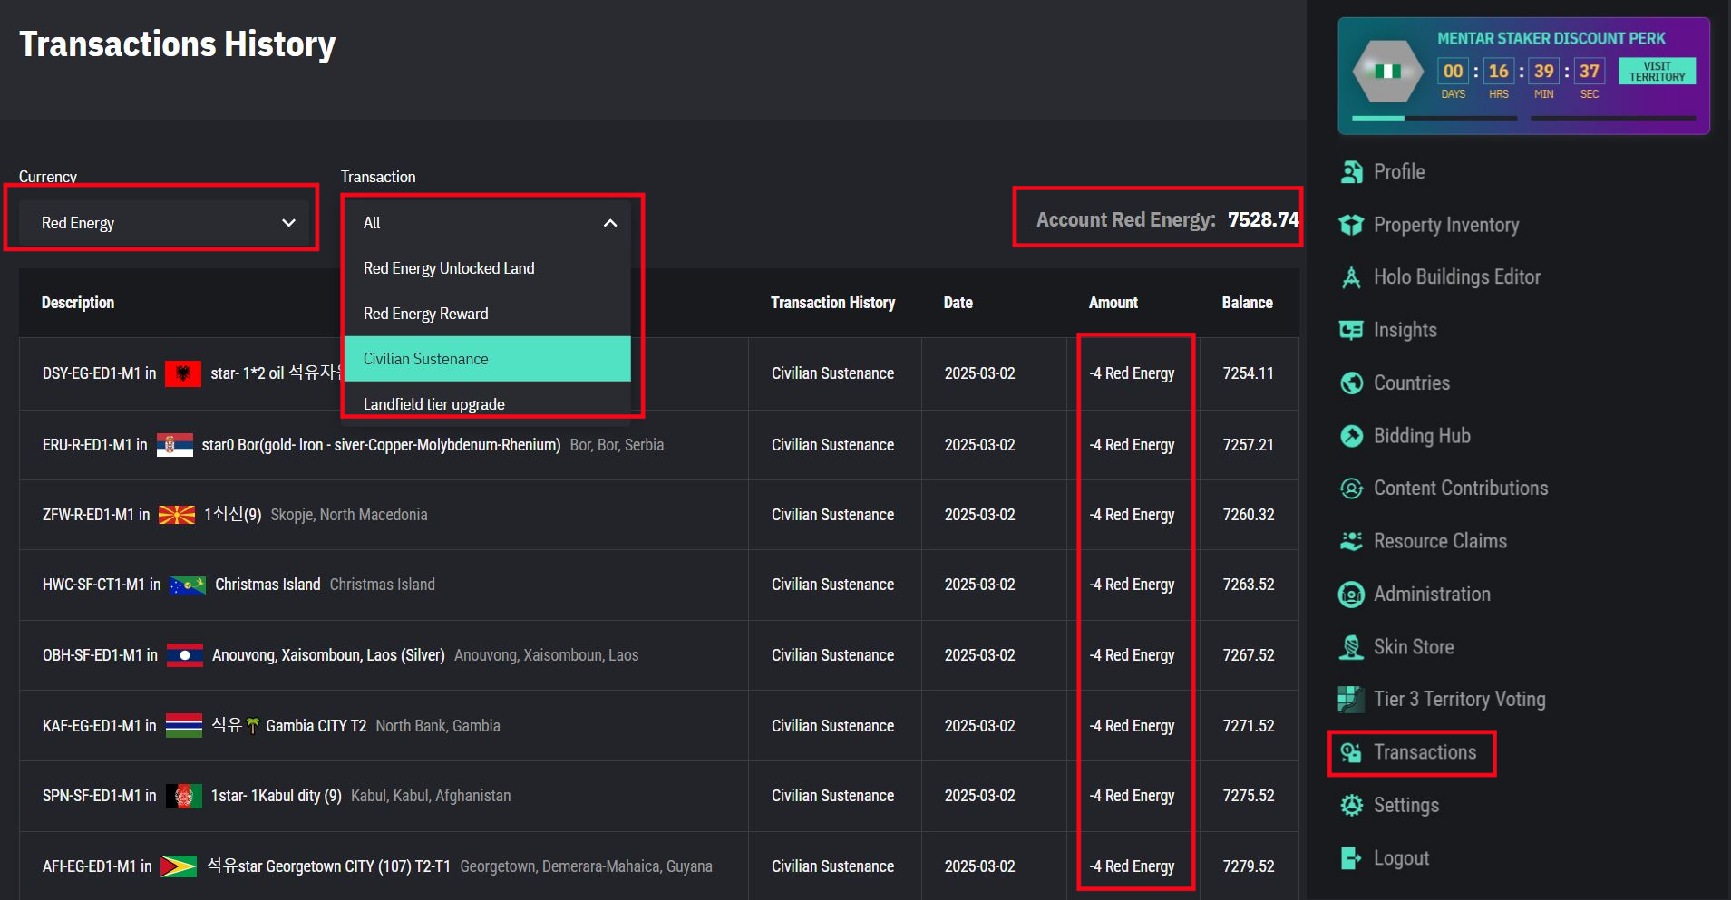Open Tier 3 Territory Voting link
Viewport: 1731px width, 900px height.
pyautogui.click(x=1459, y=699)
